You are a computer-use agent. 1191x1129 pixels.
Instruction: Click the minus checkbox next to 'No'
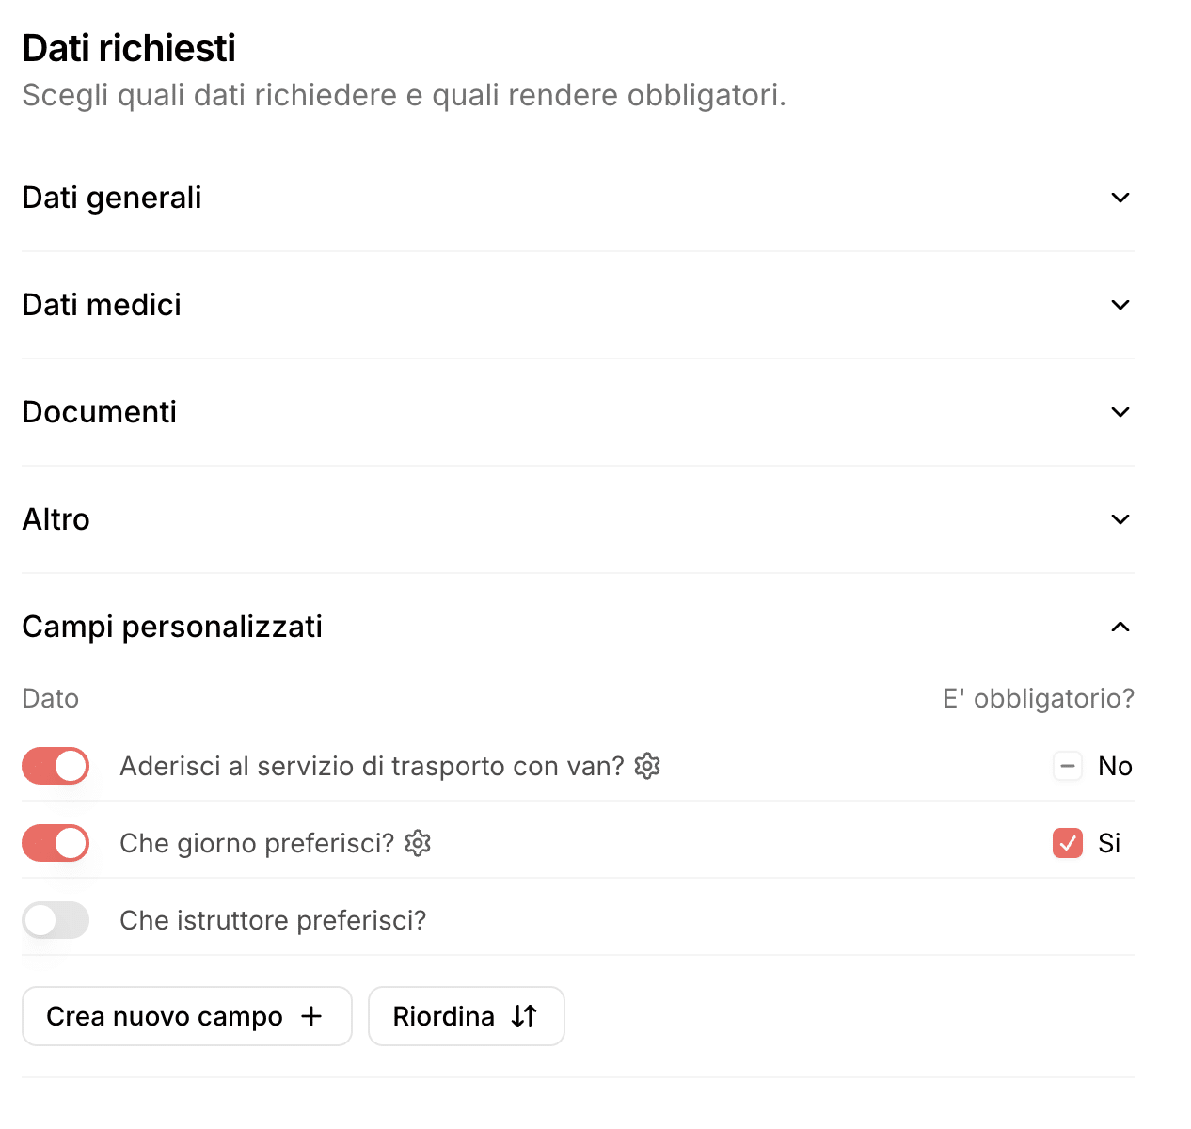(1067, 766)
